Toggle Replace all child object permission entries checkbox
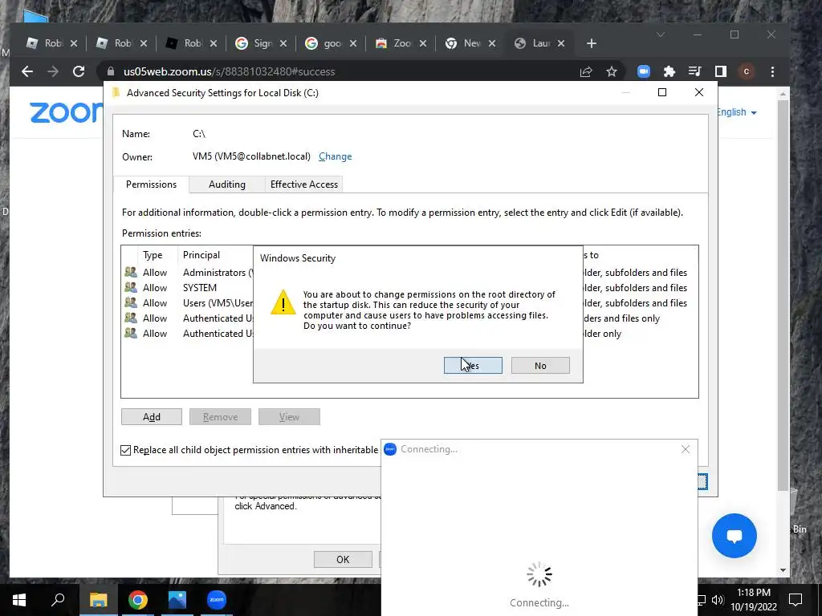822x616 pixels. point(126,450)
